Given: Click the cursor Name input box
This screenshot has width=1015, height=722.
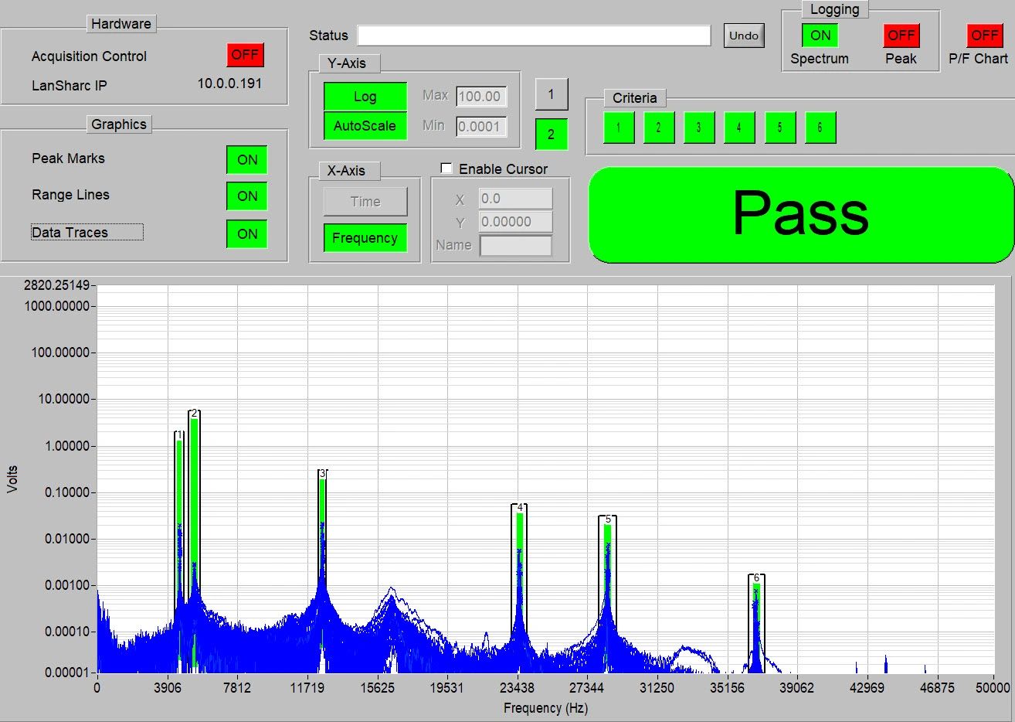Looking at the screenshot, I should 516,246.
